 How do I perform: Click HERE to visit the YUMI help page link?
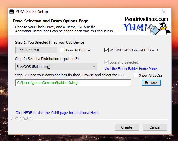click(57, 113)
